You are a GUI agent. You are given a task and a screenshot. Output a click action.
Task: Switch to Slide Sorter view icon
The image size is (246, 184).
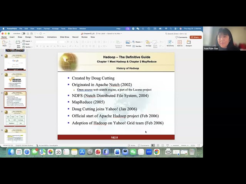[158, 145]
